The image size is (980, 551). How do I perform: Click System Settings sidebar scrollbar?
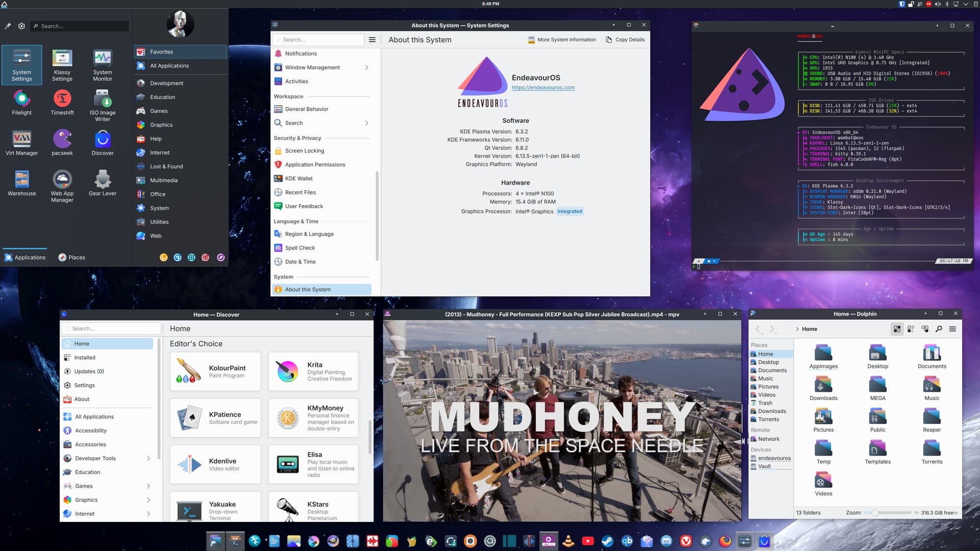click(377, 216)
